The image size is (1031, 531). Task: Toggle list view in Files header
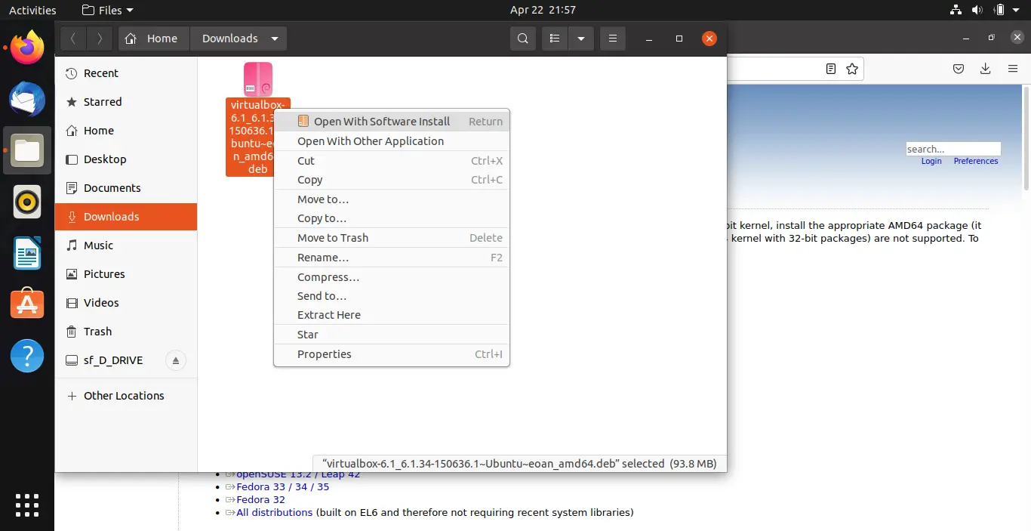pyautogui.click(x=555, y=39)
